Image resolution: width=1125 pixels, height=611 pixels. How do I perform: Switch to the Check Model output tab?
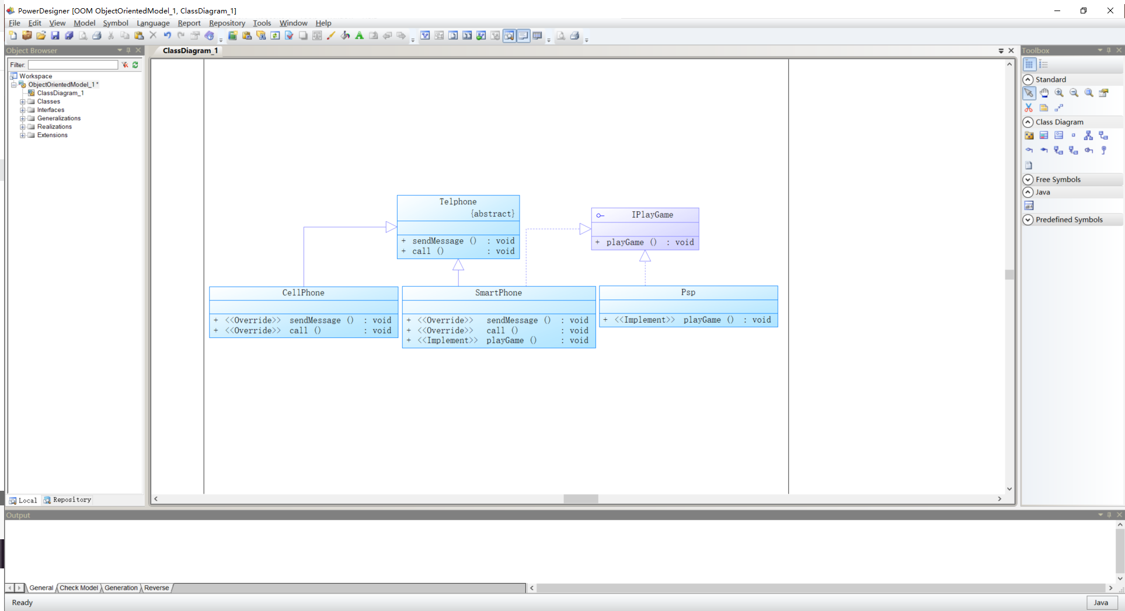78,588
